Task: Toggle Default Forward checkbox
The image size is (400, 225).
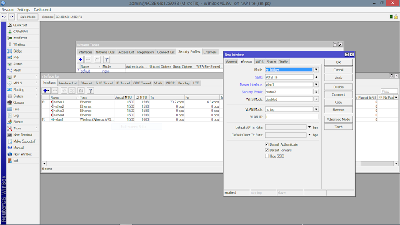Action: (x=267, y=150)
